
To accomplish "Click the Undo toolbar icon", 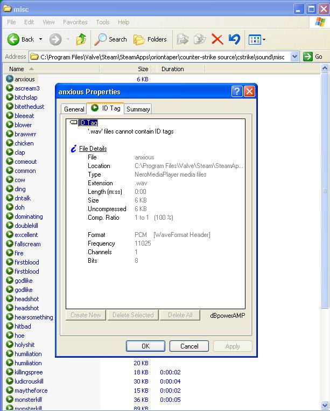I will 234,39.
